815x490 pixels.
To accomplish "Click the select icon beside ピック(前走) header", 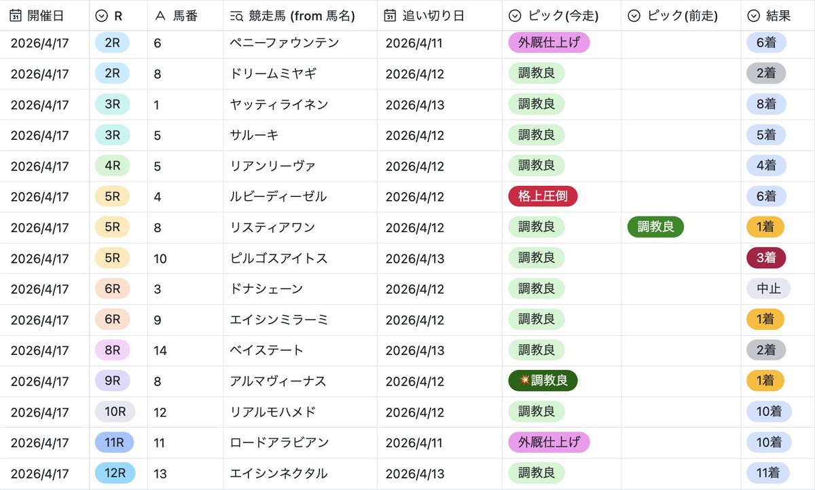I will click(x=634, y=16).
